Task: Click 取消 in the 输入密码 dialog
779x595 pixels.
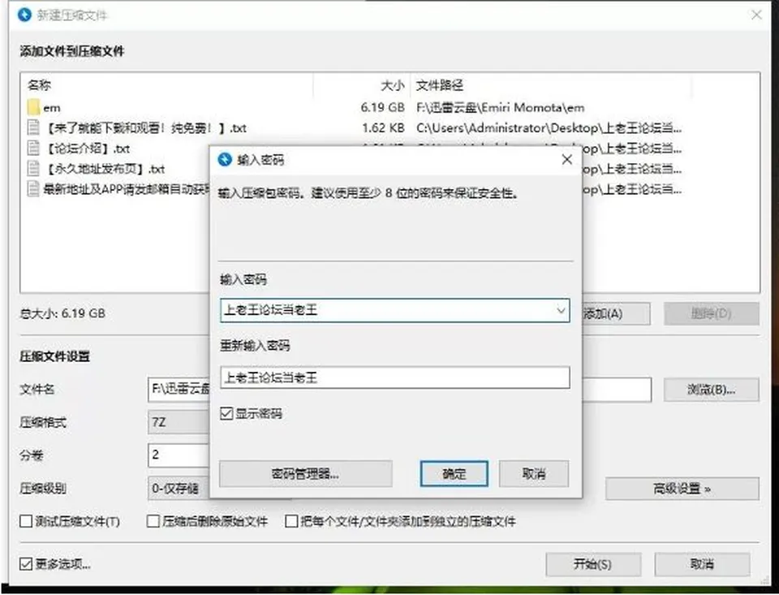Action: [534, 474]
